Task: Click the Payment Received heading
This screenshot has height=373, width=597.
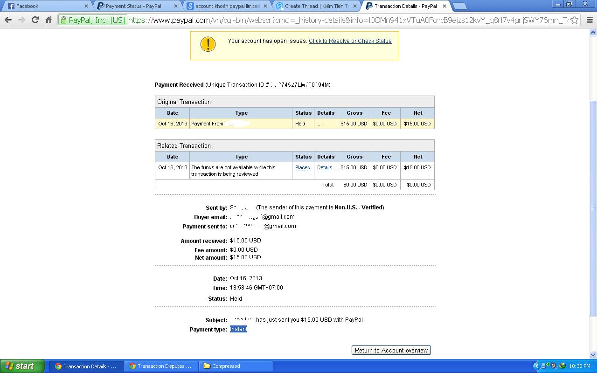Action: click(x=179, y=85)
